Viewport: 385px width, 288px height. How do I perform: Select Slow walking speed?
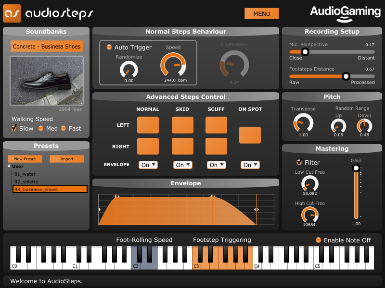pos(14,128)
